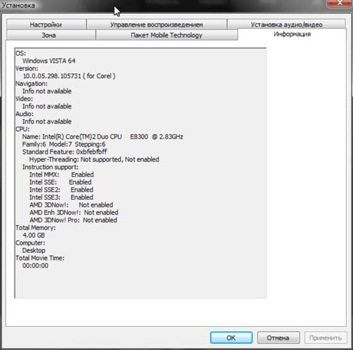This screenshot has height=350, width=353.
Task: Confirm the dialog with the OK button
Action: coord(231,337)
